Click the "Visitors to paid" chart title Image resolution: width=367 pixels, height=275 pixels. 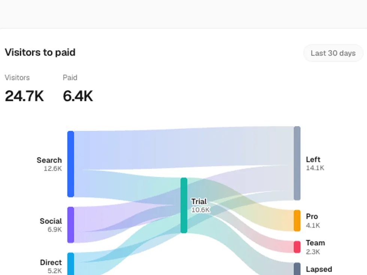pyautogui.click(x=40, y=52)
